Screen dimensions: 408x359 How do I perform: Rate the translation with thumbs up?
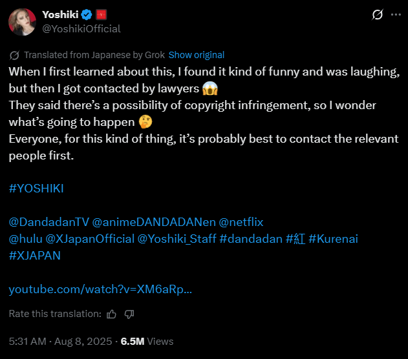click(x=112, y=314)
